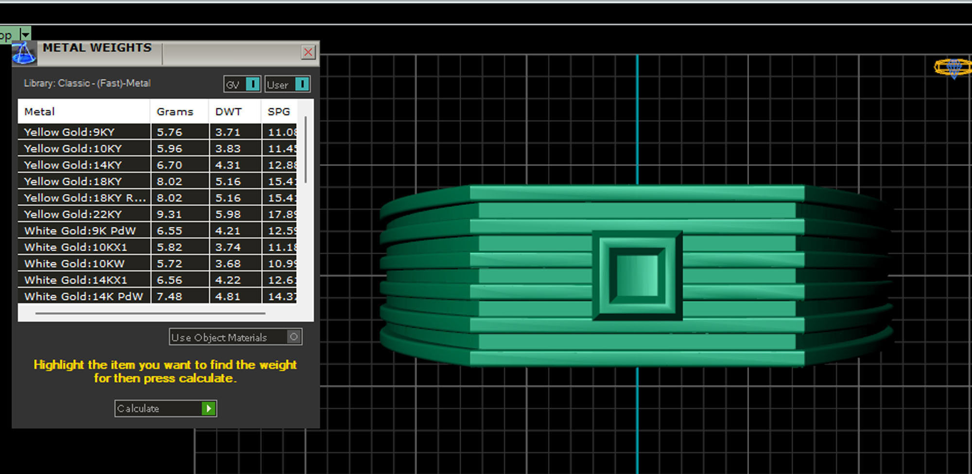Click the 7.48 grams value

click(x=170, y=296)
